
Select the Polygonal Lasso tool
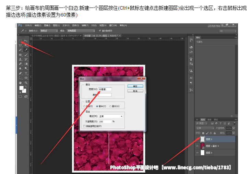20,45
